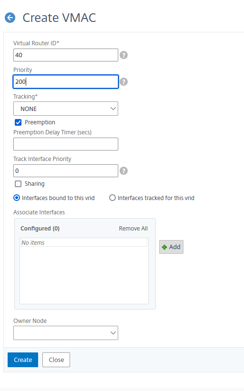The height and width of the screenshot is (391, 244).
Task: Click into the Priority input field
Action: click(66, 81)
